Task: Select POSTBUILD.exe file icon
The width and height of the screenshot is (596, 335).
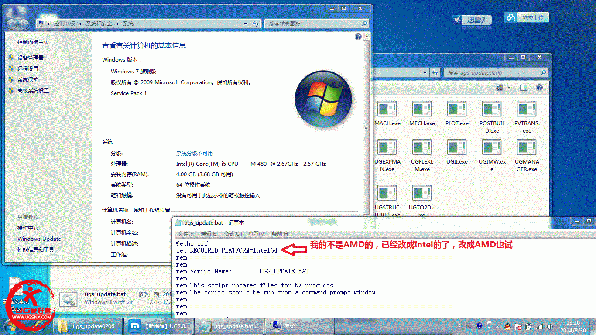Action: click(x=492, y=109)
